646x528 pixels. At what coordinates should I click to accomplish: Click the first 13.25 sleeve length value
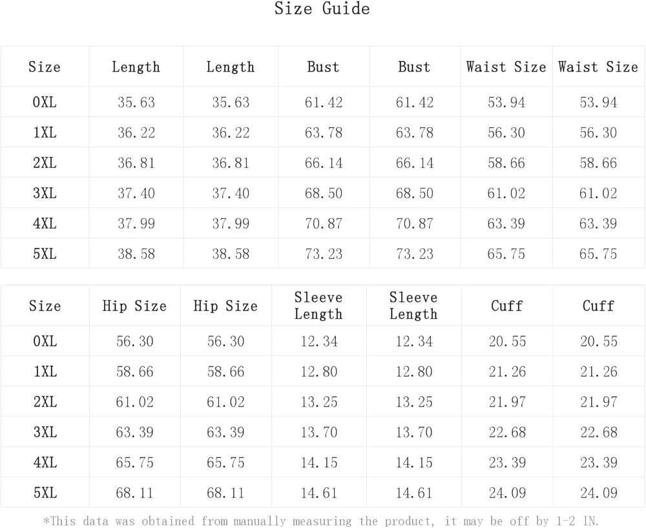click(318, 401)
